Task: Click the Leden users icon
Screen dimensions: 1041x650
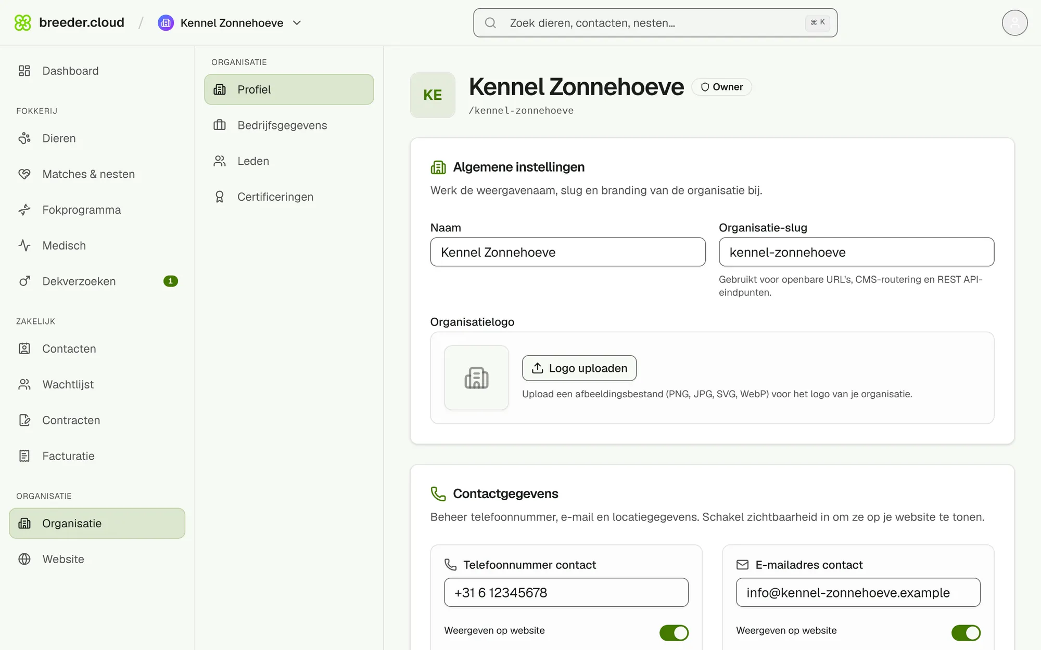Action: [x=220, y=161]
